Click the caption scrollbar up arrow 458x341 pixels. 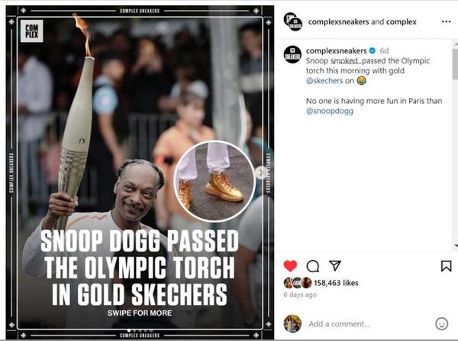[x=456, y=44]
